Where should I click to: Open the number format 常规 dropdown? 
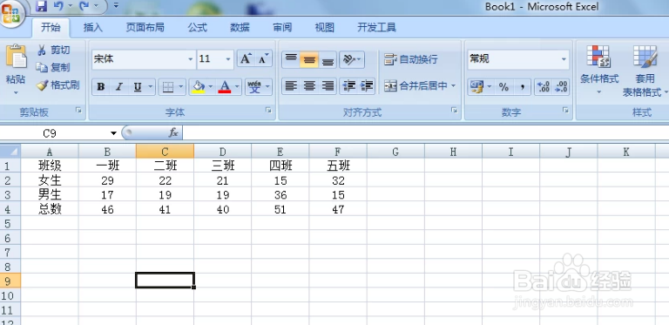point(564,59)
